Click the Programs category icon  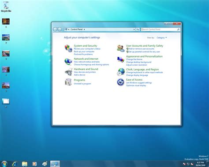(x=68, y=82)
